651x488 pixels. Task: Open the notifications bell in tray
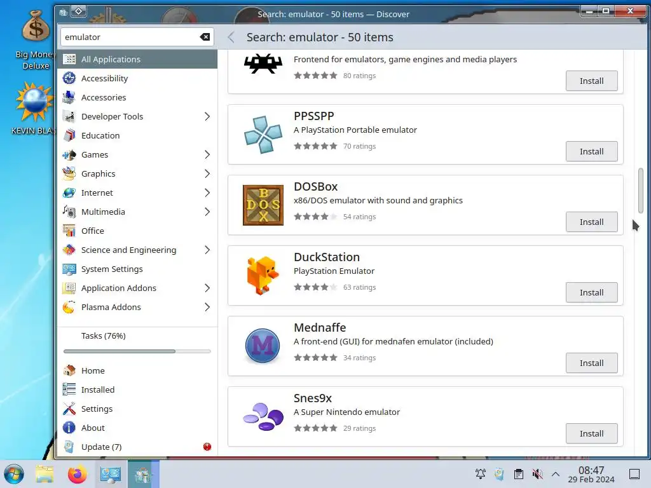[481, 474]
